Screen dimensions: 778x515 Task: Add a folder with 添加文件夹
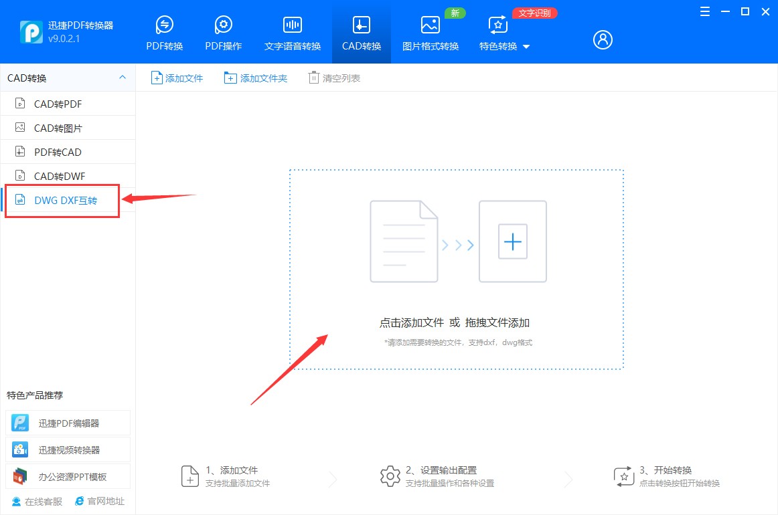(x=256, y=78)
